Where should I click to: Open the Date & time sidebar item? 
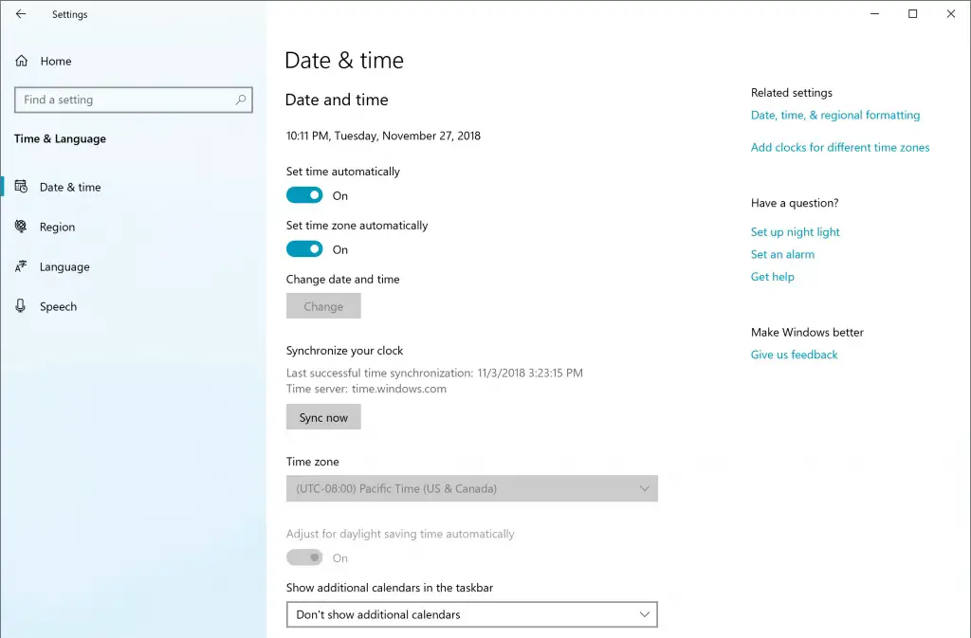tap(133, 187)
